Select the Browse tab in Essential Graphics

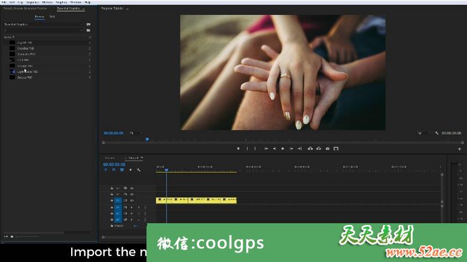coord(39,17)
